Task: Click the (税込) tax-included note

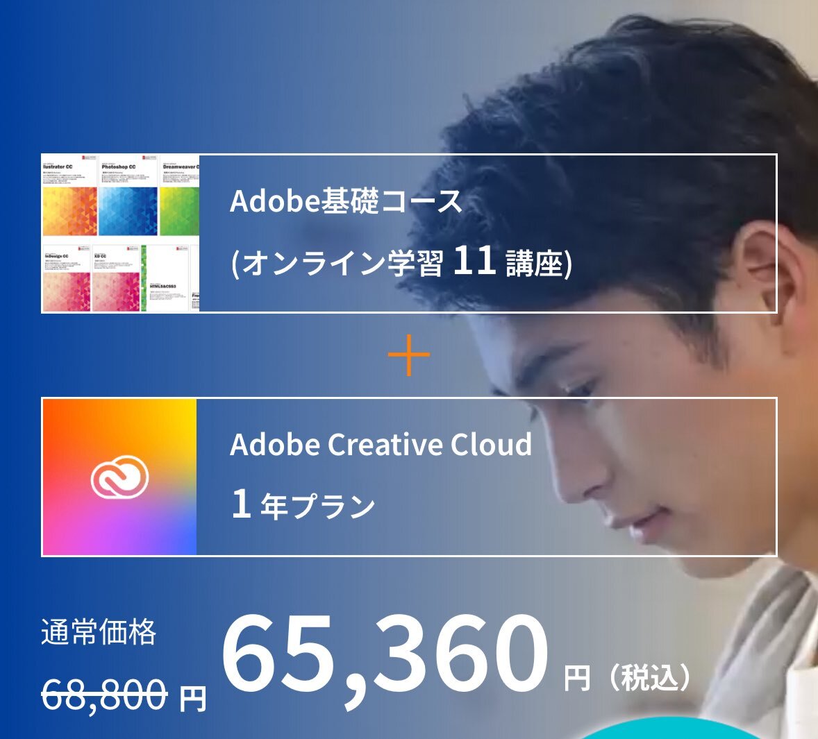Action: click(649, 677)
